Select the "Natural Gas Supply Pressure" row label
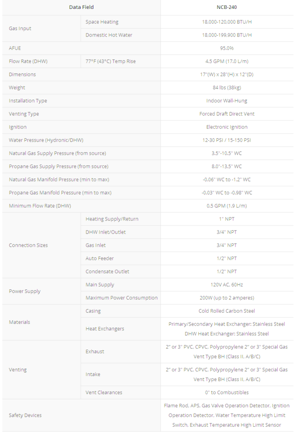The image size is (295, 434). point(57,153)
